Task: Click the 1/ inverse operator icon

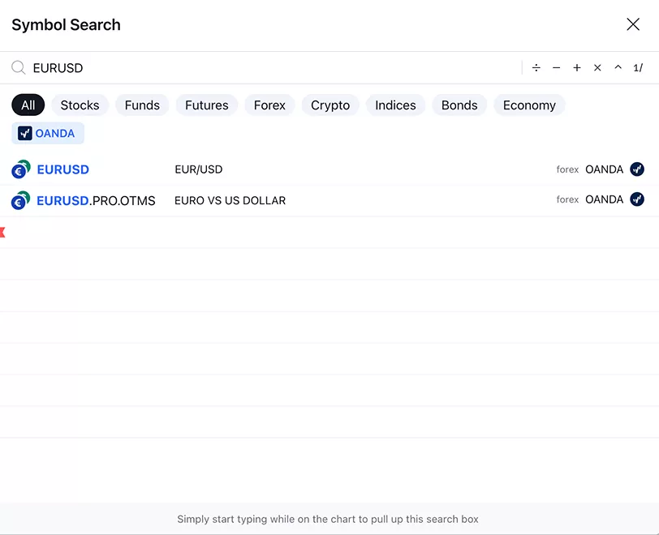Action: (638, 68)
